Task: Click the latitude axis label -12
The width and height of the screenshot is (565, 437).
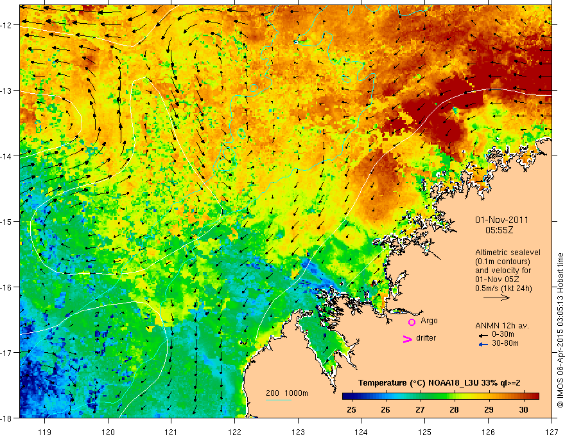Action: pos(7,25)
